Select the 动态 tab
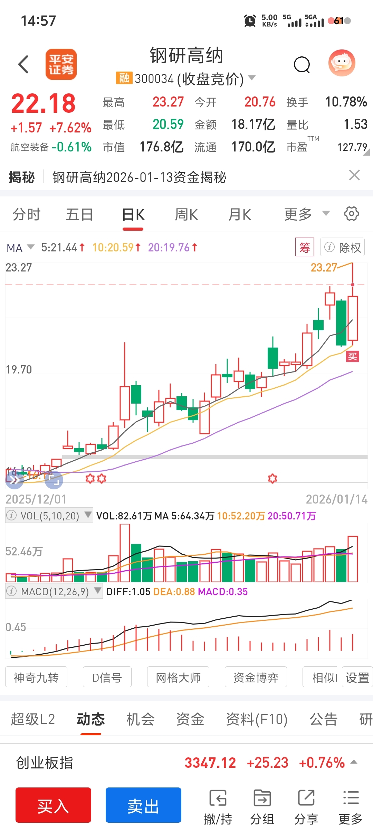Viewport: 373px width, 830px height. (91, 719)
